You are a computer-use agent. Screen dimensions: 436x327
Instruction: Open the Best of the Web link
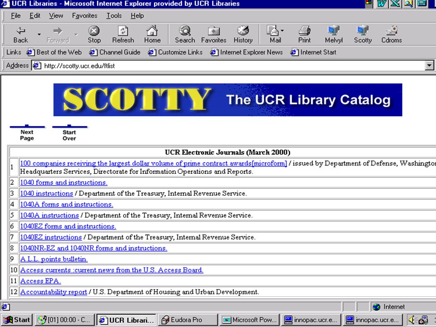(54, 52)
